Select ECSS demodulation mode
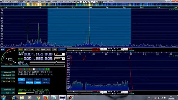 click(x=26, y=49)
